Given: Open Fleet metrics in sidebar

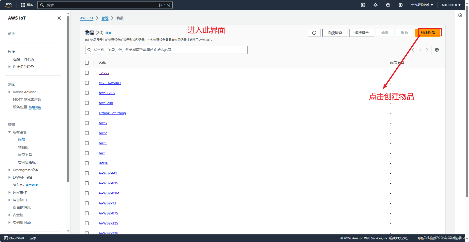Looking at the screenshot, I should click(27, 162).
